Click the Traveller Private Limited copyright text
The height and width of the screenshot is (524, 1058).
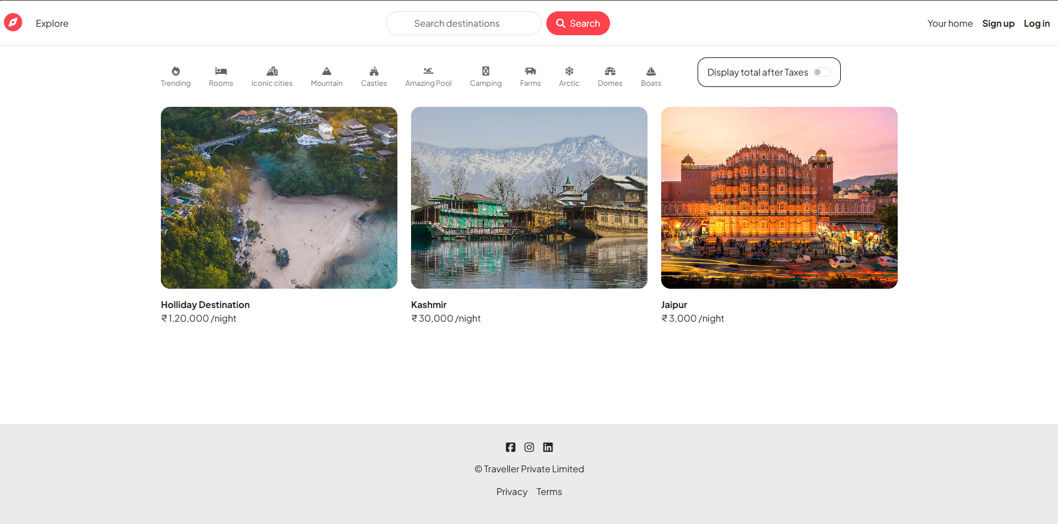point(529,469)
